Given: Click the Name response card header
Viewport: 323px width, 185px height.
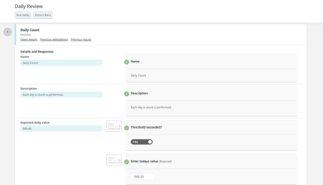Looking at the screenshot, I should tap(212, 61).
